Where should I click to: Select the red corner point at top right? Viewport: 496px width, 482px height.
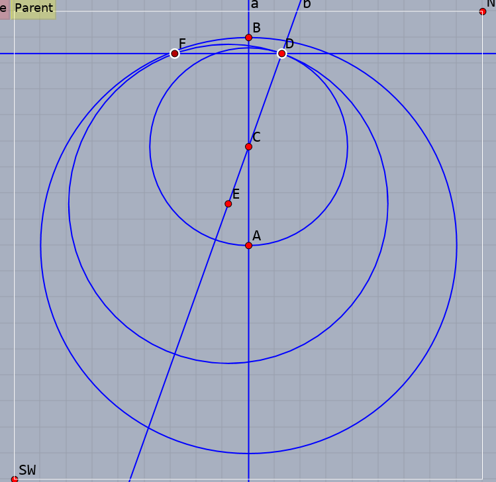click(482, 12)
